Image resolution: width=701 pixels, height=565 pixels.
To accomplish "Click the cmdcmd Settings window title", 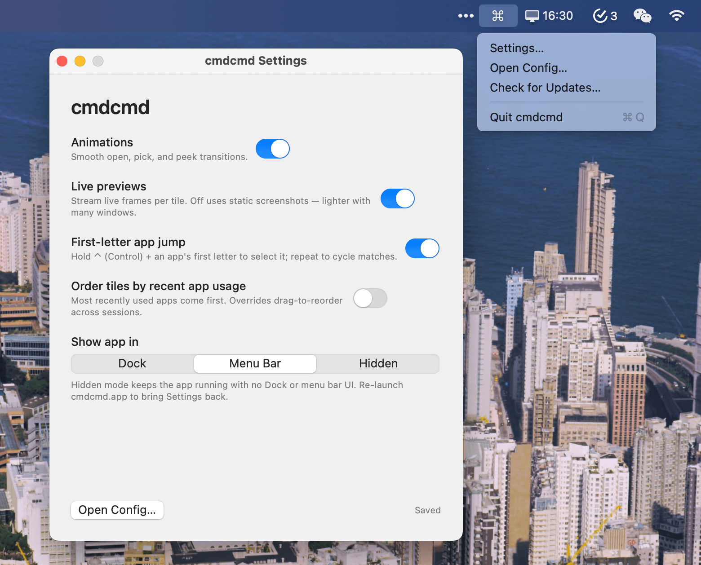I will pos(256,61).
